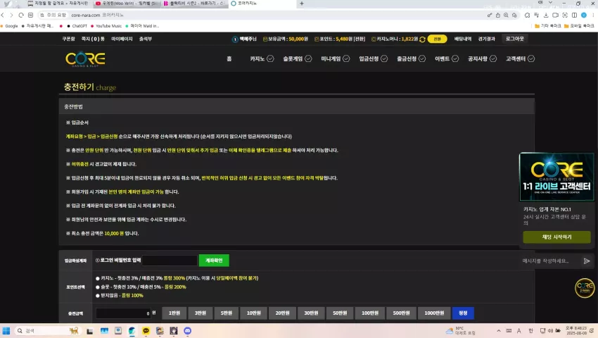Open the floating round CORE chat icon
The width and height of the screenshot is (598, 338).
coord(585,288)
